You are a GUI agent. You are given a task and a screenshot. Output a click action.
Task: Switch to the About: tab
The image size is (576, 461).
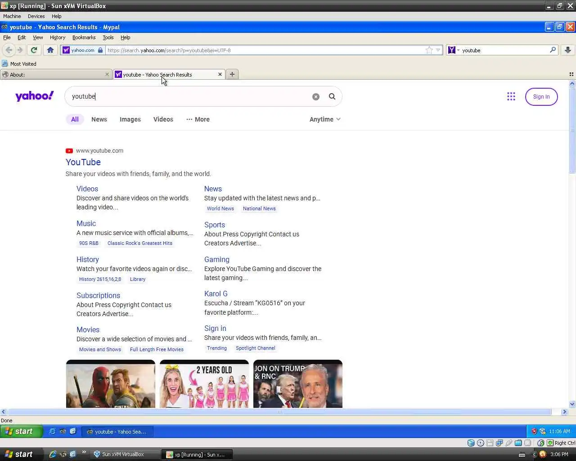[x=56, y=74]
